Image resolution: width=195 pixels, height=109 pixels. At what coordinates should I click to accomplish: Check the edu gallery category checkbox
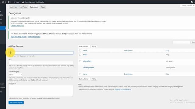click(80, 61)
